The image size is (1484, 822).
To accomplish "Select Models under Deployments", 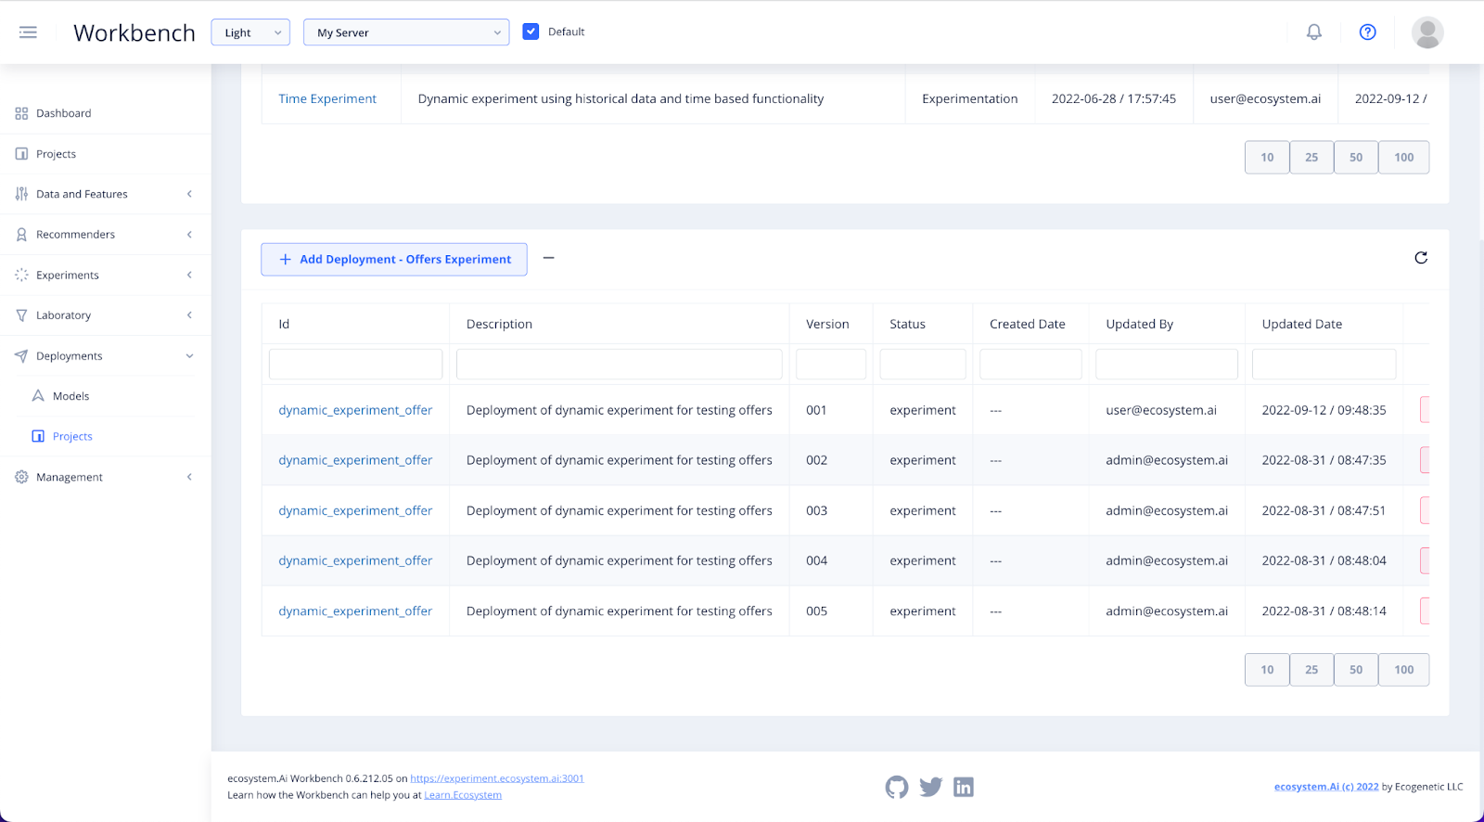I will click(x=70, y=396).
